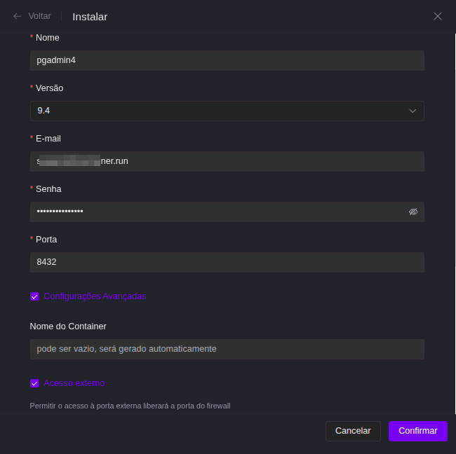Click the firewall port access hint text
Image resolution: width=456 pixels, height=454 pixels.
130,406
